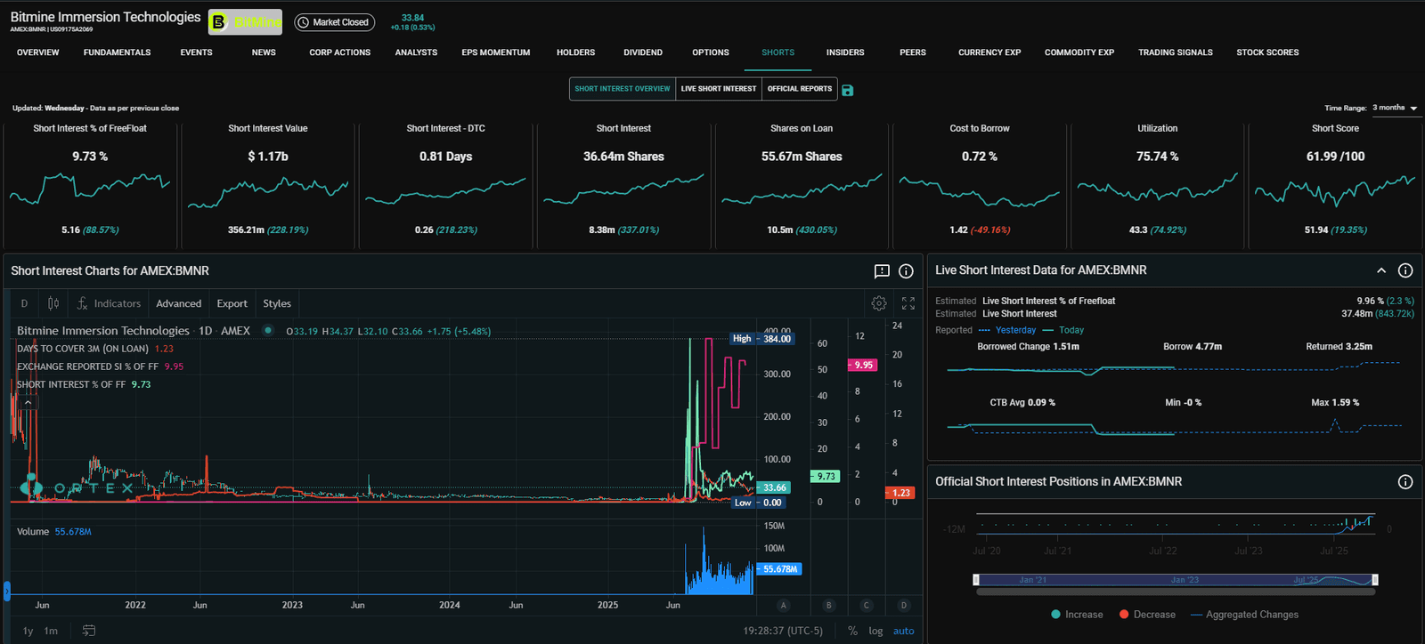Collapse the chart indicator legend chevron
1425x644 pixels.
(x=28, y=403)
